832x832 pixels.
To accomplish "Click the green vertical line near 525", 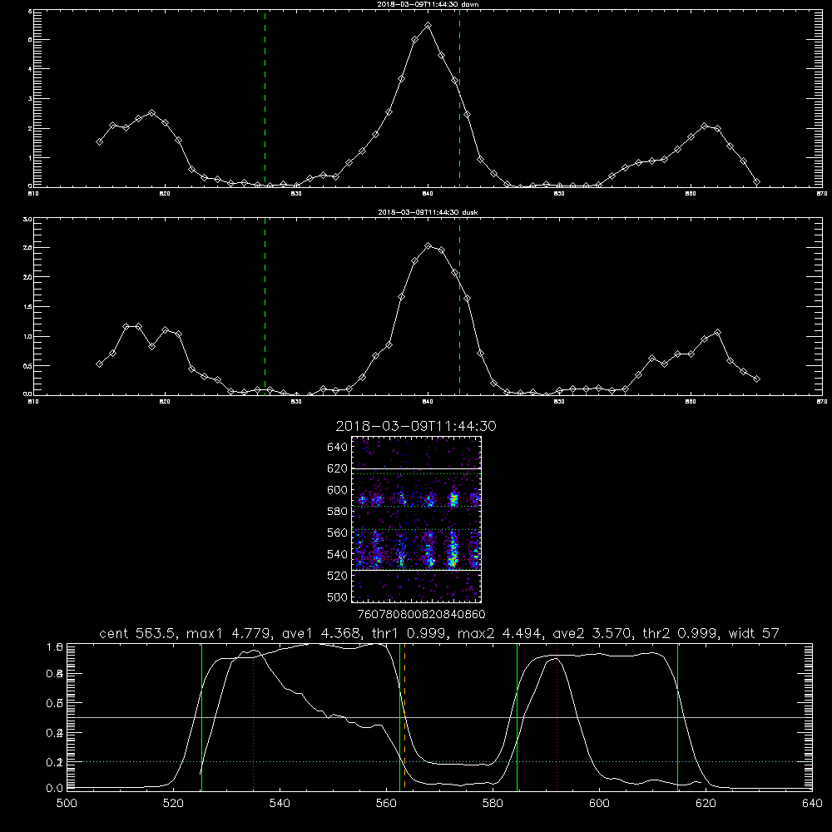I will point(201,716).
